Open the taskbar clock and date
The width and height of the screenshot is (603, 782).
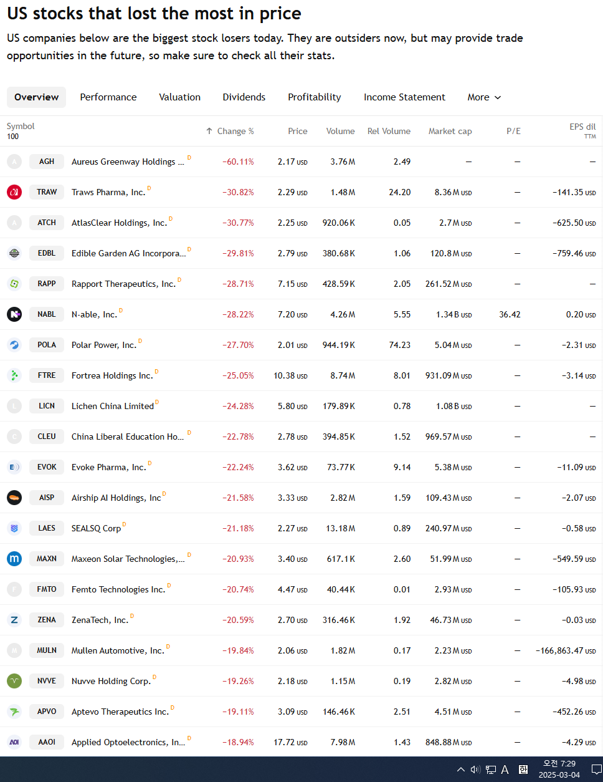[x=559, y=770]
